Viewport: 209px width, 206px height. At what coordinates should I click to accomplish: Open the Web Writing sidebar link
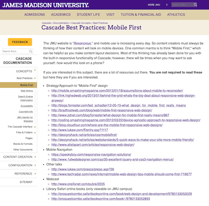(27, 91)
